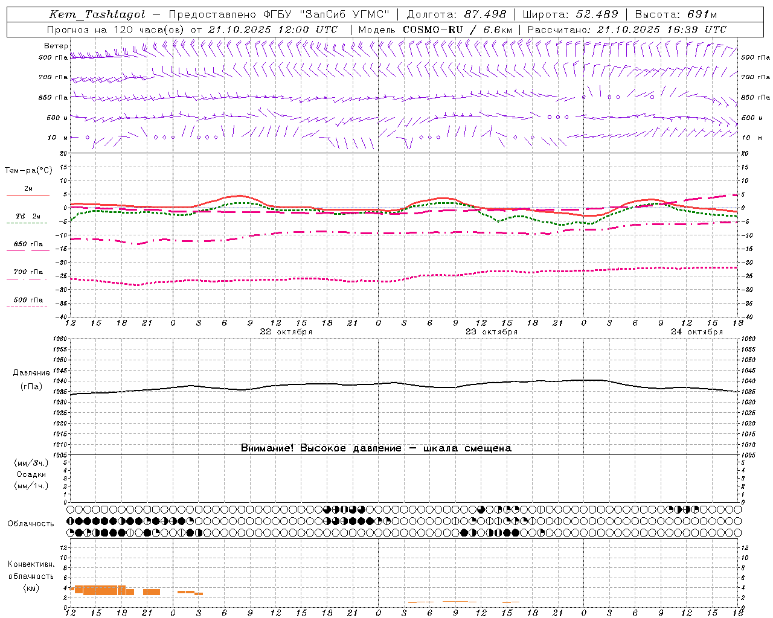Click the '24 октября' date label
773x618 pixels.
pos(697,332)
